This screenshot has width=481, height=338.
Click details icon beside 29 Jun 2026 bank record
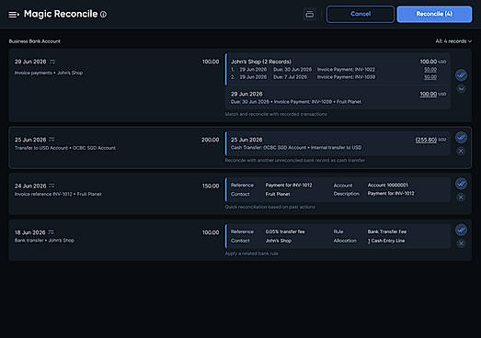click(52, 62)
